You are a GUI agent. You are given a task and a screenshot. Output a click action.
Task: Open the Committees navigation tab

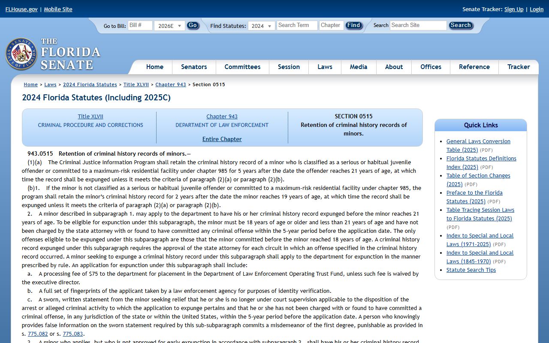coord(242,67)
